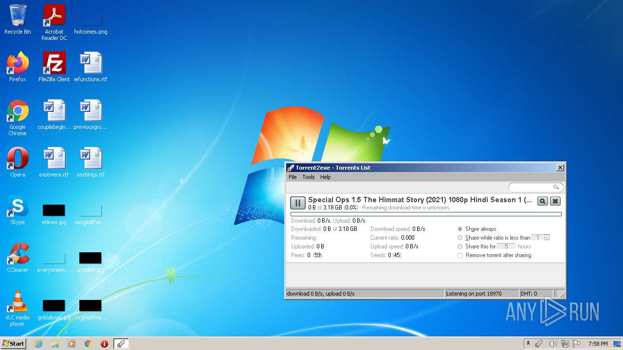Open the volume control tray icon

pos(552,344)
